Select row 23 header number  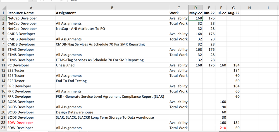click(3, 128)
